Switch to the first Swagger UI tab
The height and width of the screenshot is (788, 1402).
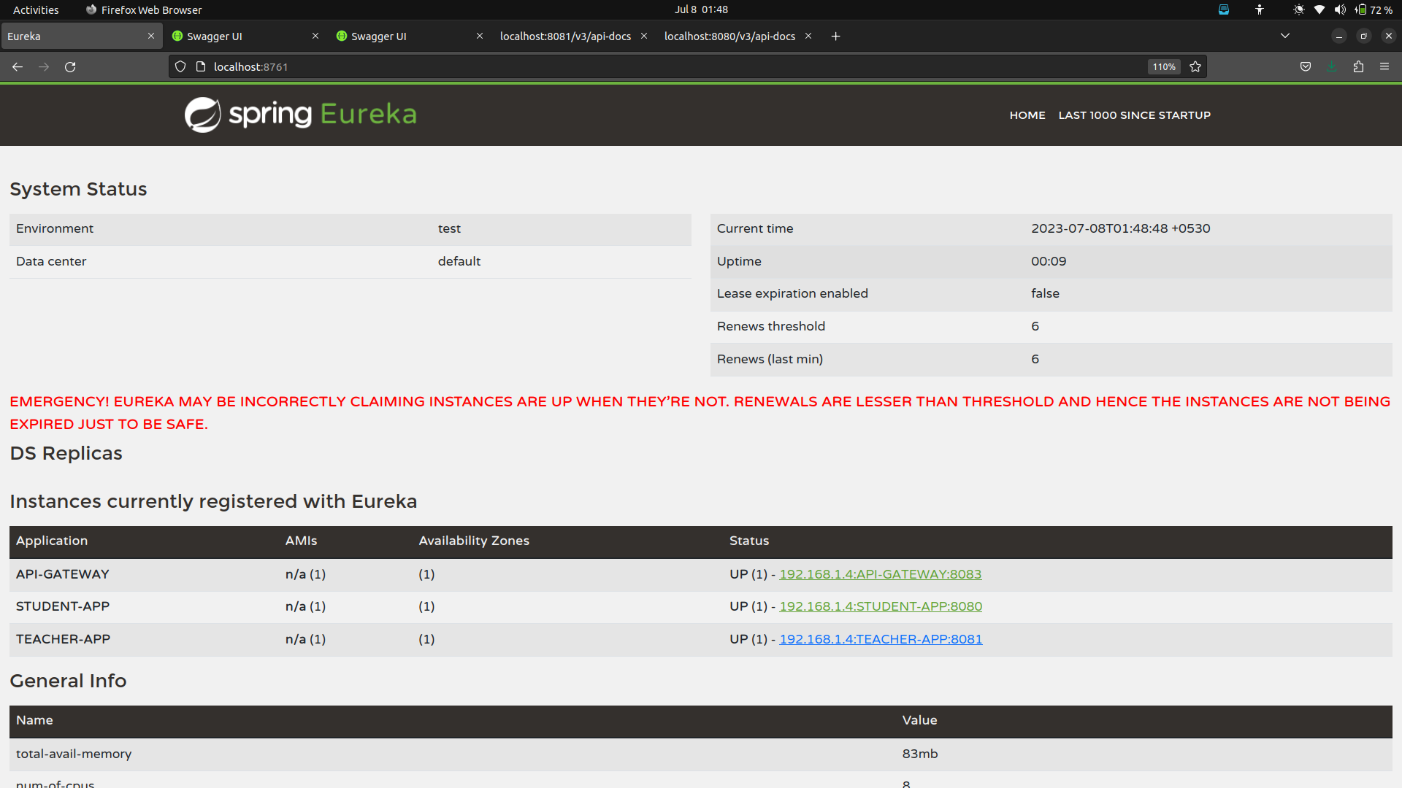coord(215,36)
